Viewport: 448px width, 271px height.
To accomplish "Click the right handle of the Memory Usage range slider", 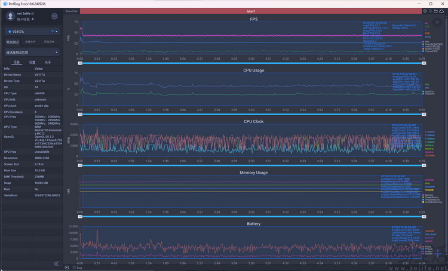I will click(x=424, y=217).
